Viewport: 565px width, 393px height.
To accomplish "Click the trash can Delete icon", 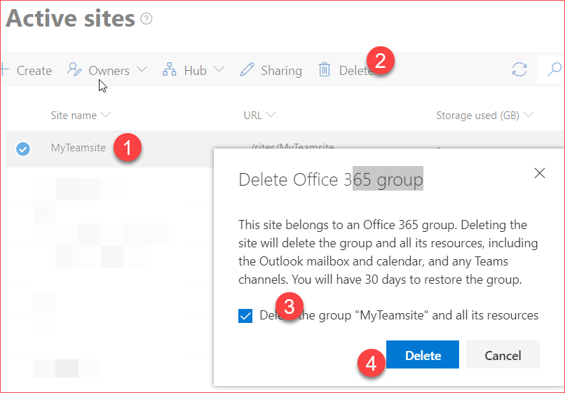I will pyautogui.click(x=325, y=69).
